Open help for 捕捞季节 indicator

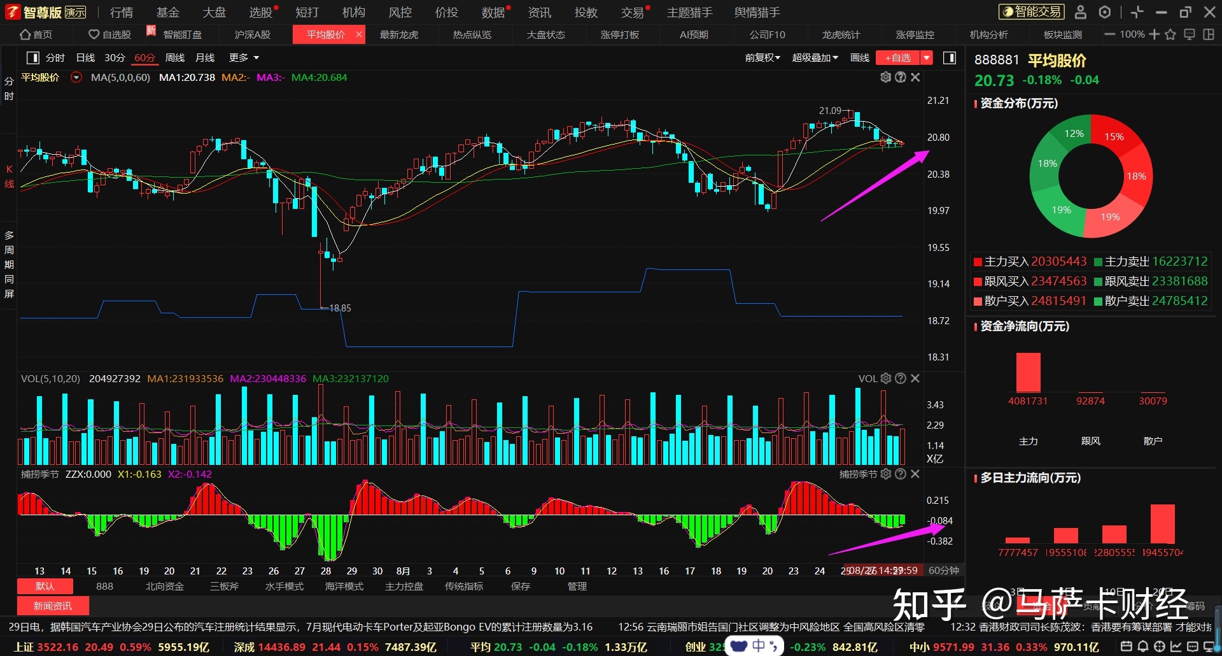901,474
